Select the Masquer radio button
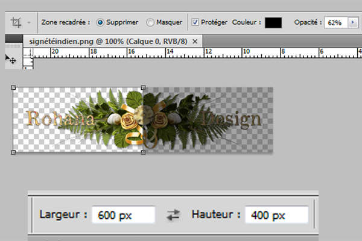The height and width of the screenshot is (241, 362). [x=150, y=22]
